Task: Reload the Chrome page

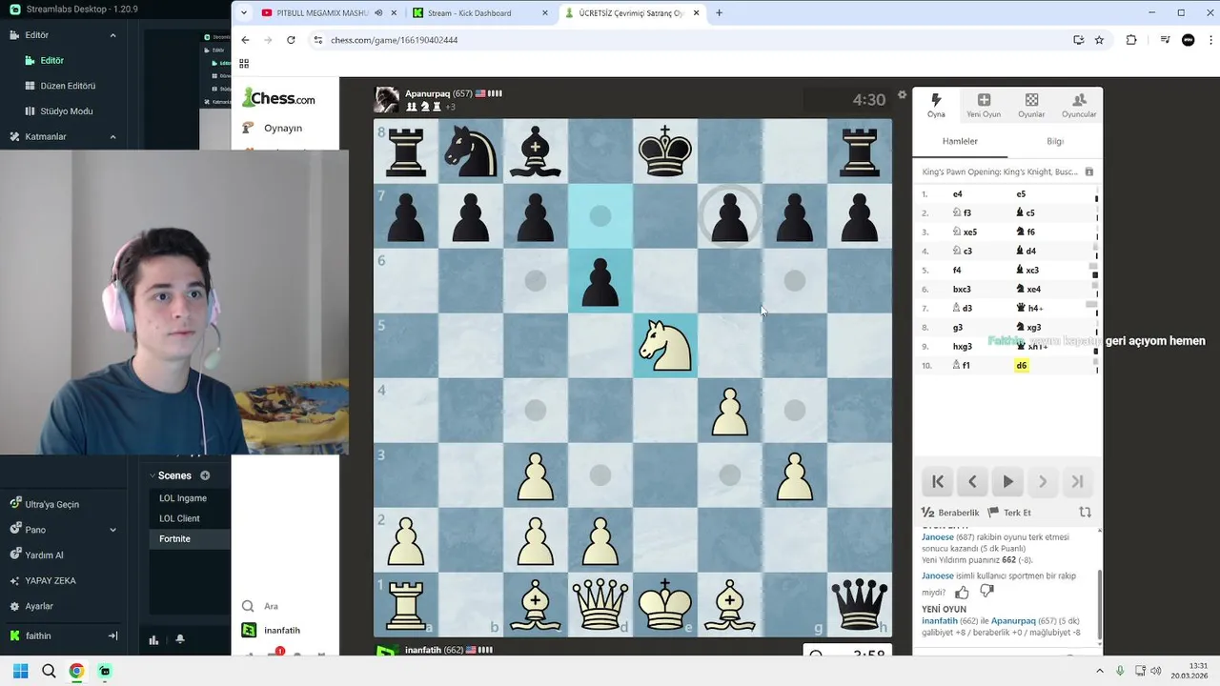Action: pos(291,40)
